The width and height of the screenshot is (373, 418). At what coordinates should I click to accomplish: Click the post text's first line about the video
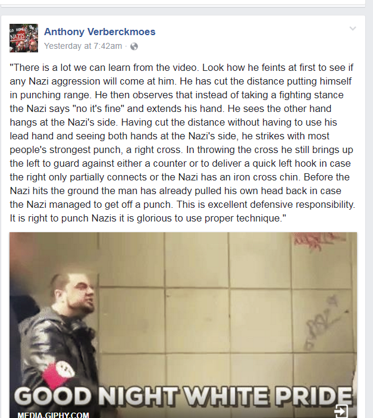point(181,67)
